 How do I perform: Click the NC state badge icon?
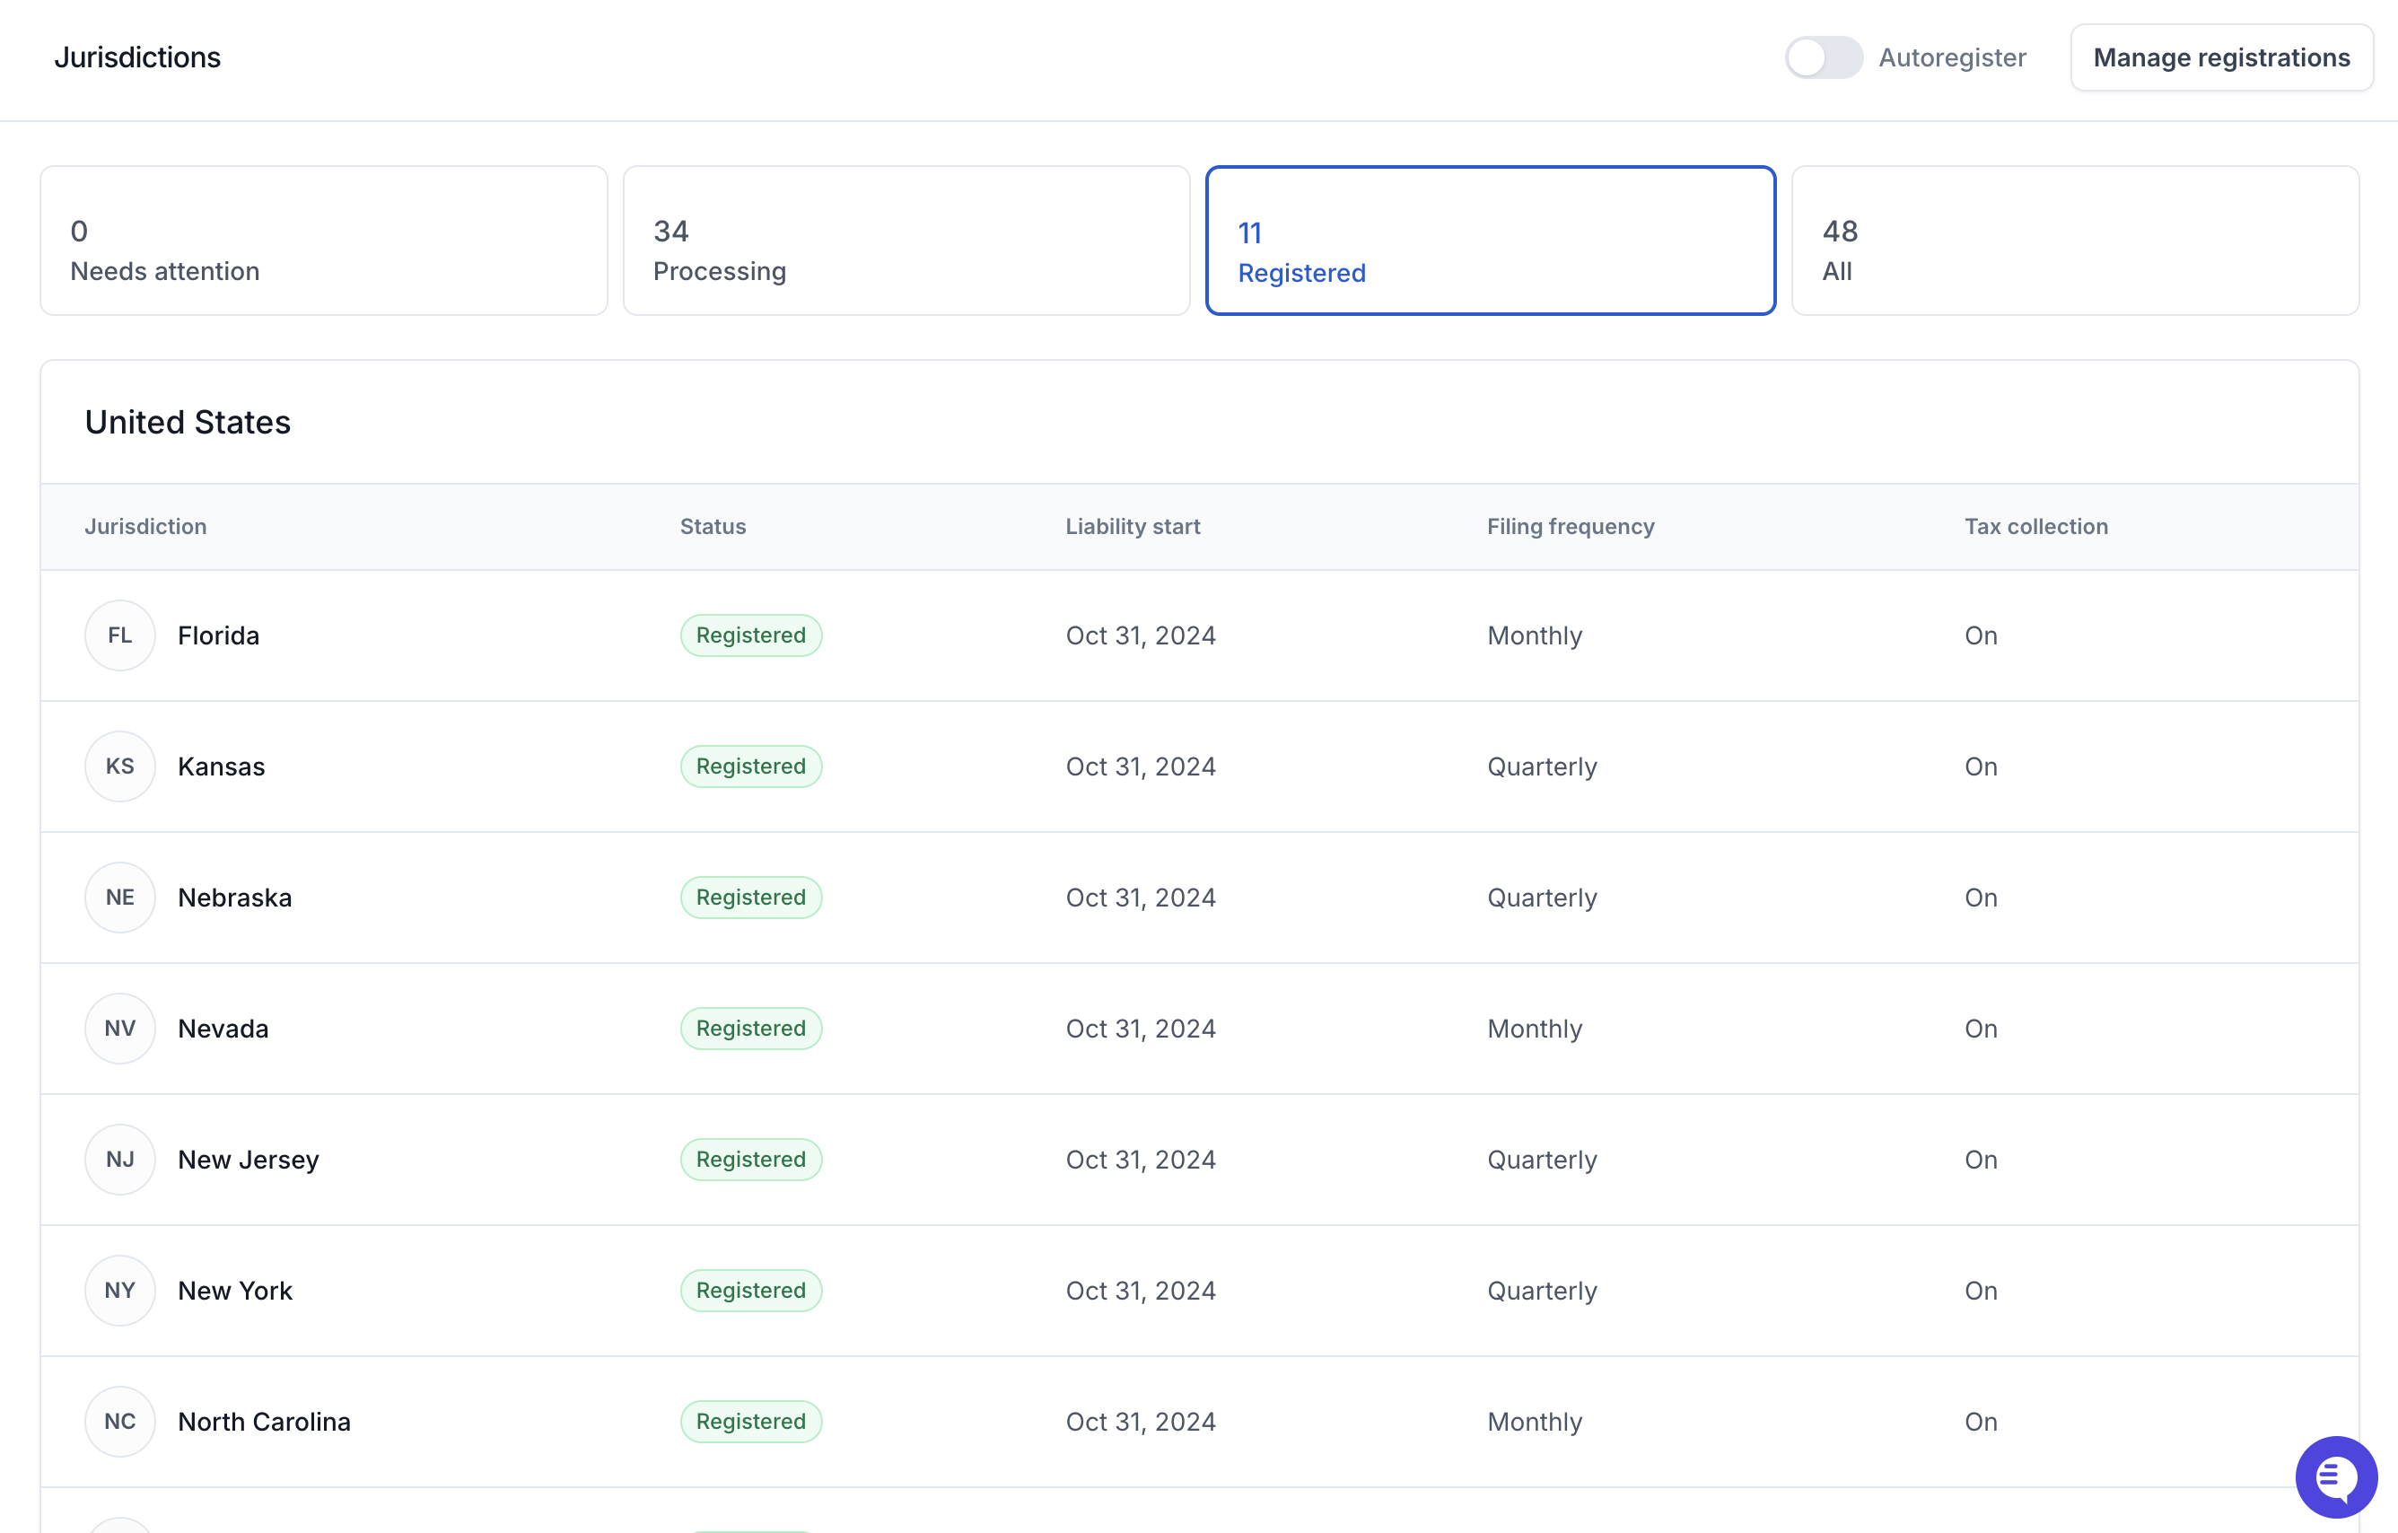coord(119,1422)
